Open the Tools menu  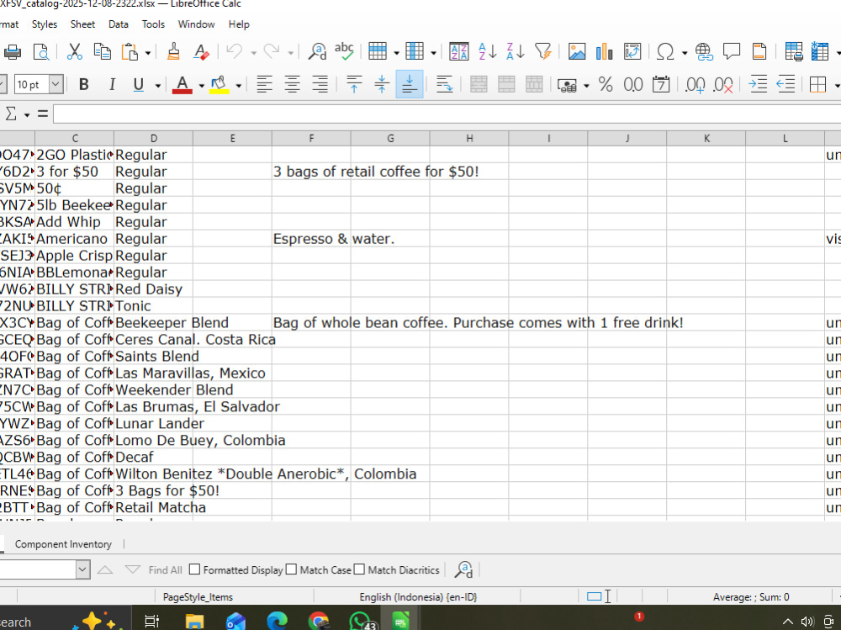click(x=153, y=24)
